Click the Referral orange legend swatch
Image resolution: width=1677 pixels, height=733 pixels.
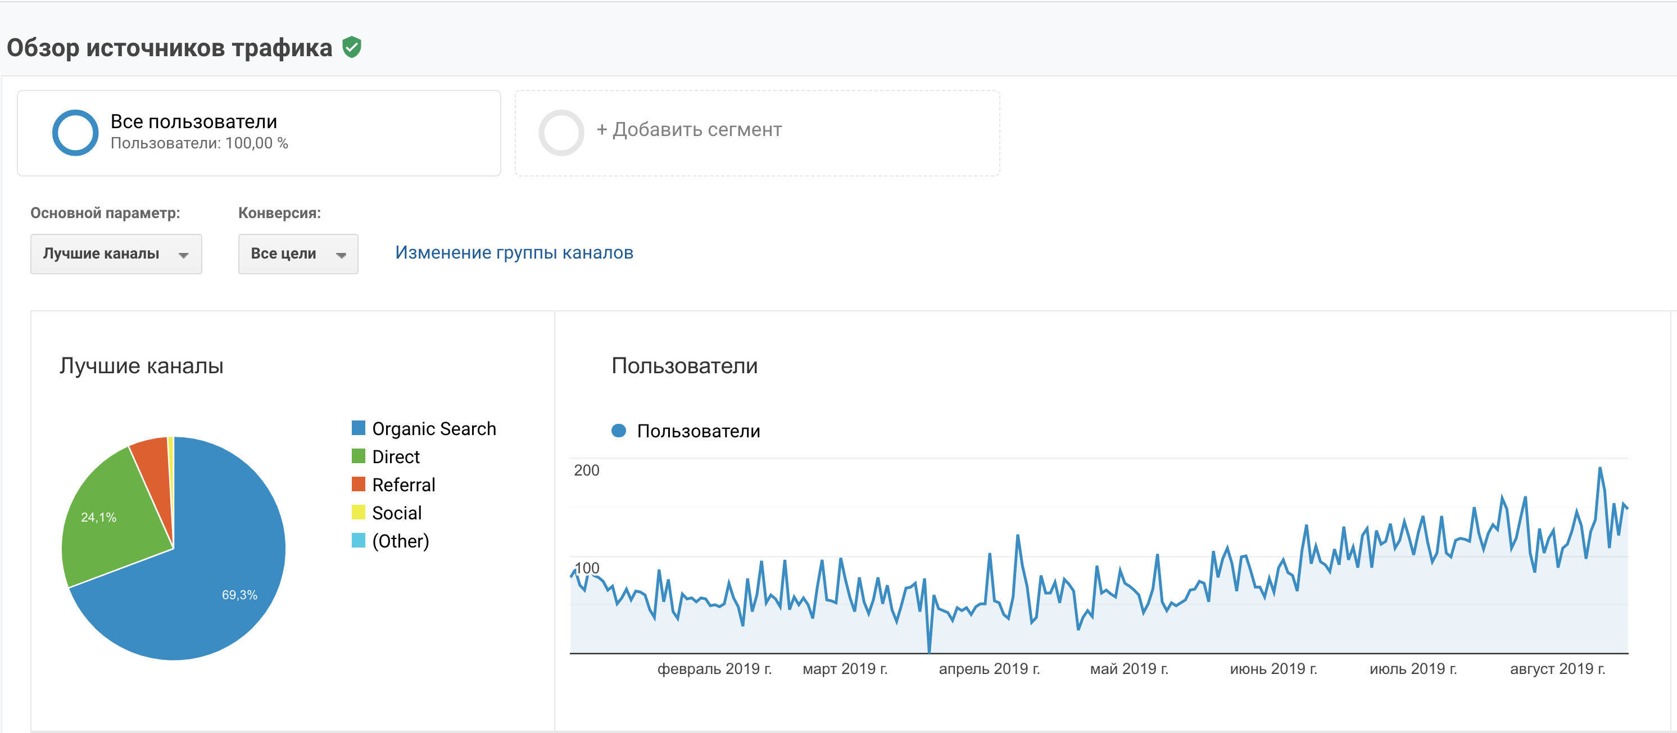point(358,483)
